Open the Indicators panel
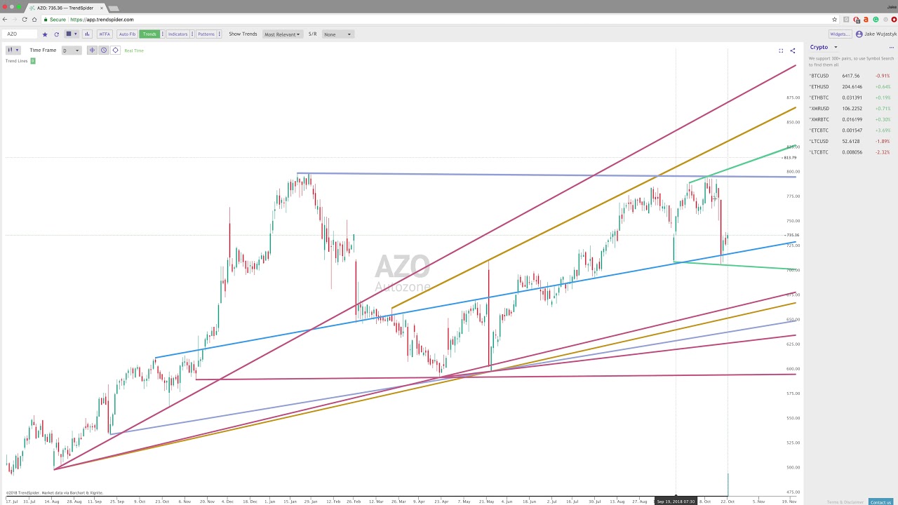This screenshot has width=898, height=505. click(177, 34)
